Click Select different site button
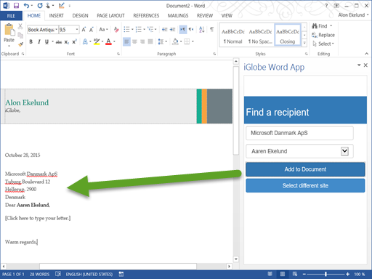The image size is (372, 279). pyautogui.click(x=305, y=186)
